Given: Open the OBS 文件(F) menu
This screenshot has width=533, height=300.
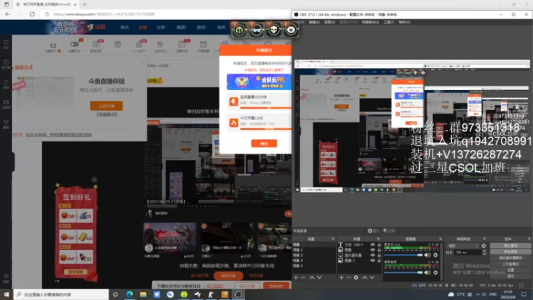Looking at the screenshot, I should (x=300, y=22).
